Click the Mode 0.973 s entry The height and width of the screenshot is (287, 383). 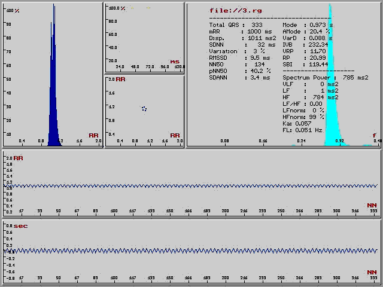point(308,25)
